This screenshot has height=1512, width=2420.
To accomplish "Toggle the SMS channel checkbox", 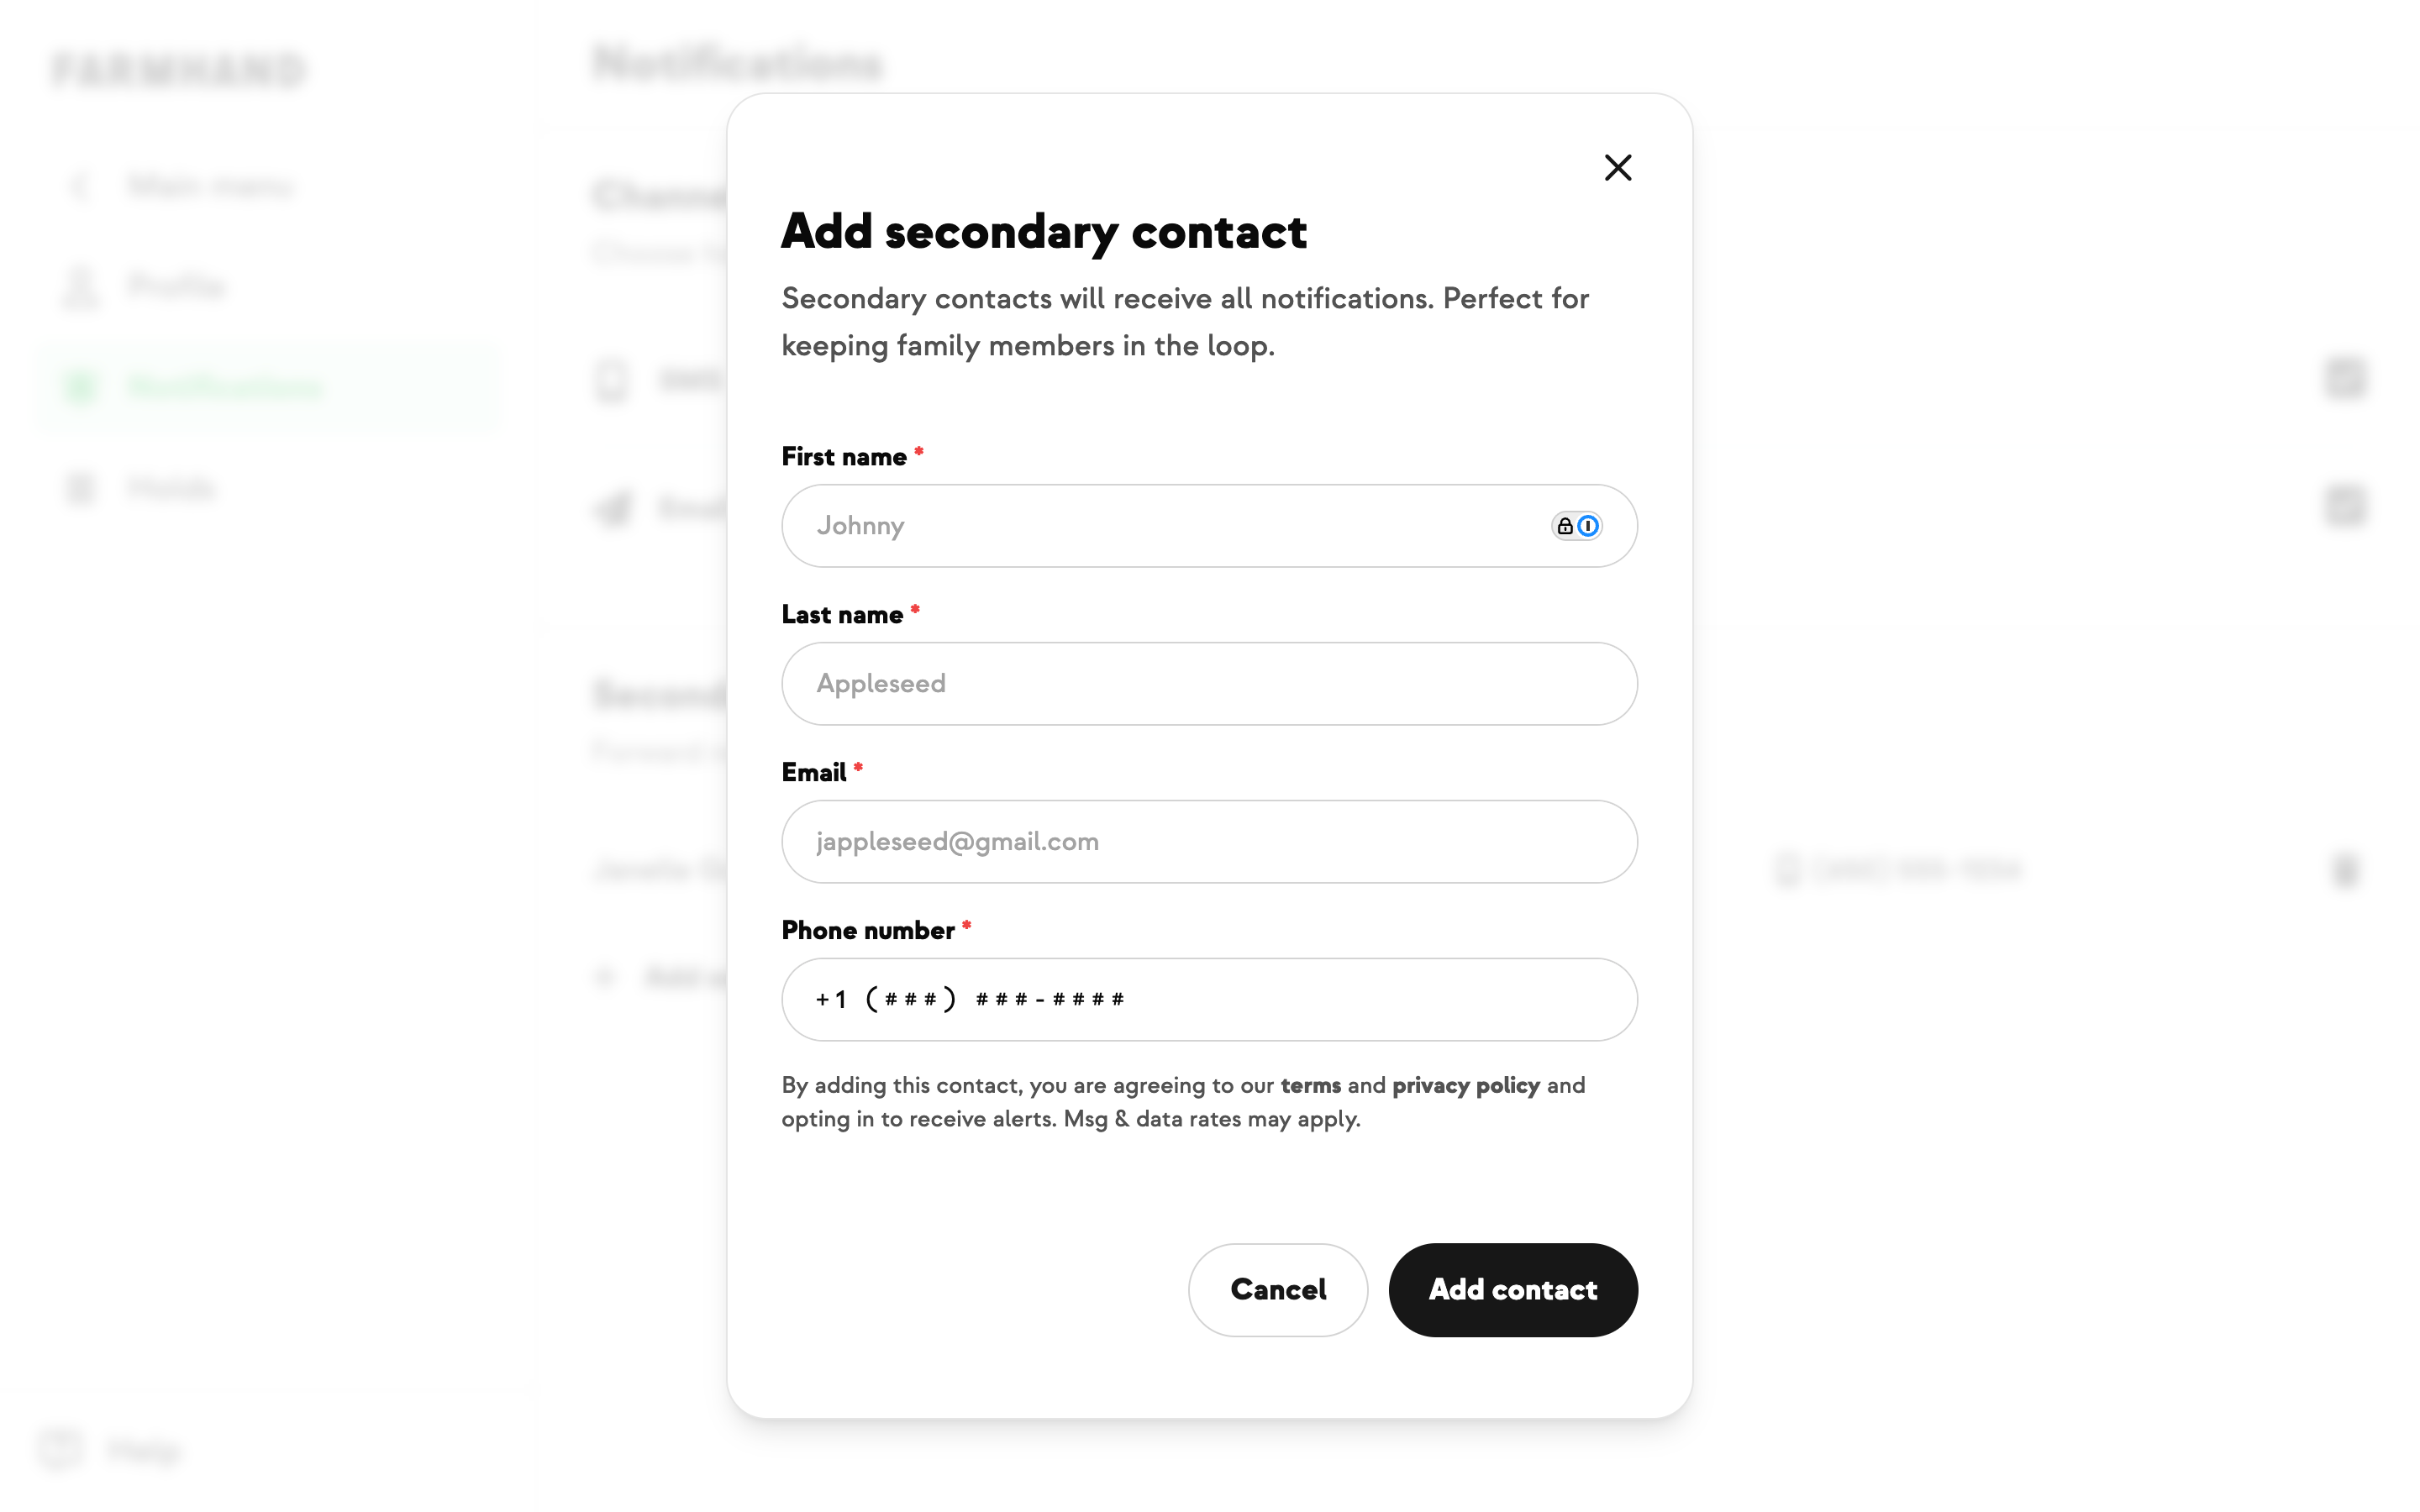I will click(2344, 378).
